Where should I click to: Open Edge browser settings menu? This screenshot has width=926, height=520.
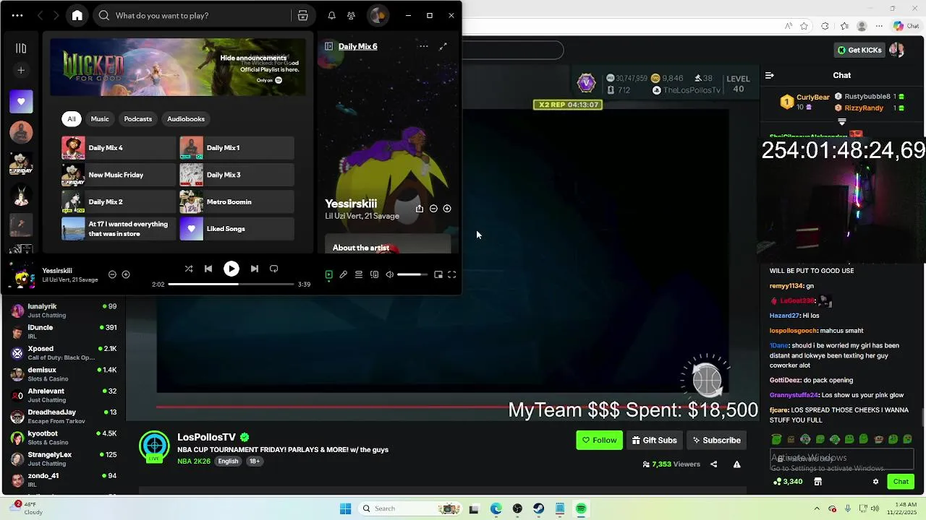[880, 26]
